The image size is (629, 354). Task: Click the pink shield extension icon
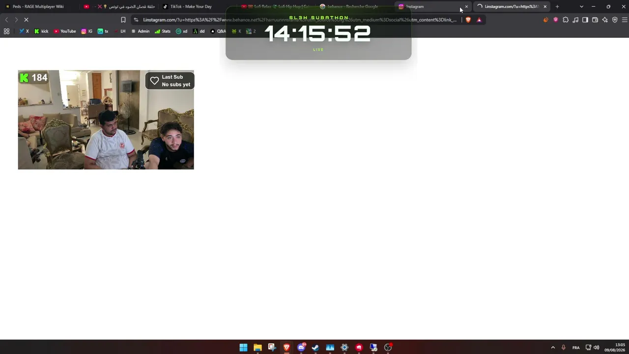pyautogui.click(x=556, y=20)
